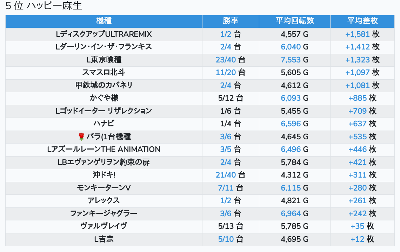Click the 5位 ハッピー麻生 heading
The height and width of the screenshot is (252, 400).
(44, 6)
